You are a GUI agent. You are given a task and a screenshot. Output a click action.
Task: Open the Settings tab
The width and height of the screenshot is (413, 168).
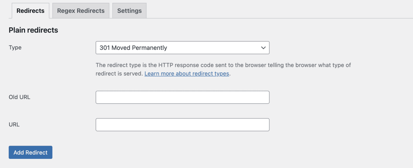tap(129, 10)
